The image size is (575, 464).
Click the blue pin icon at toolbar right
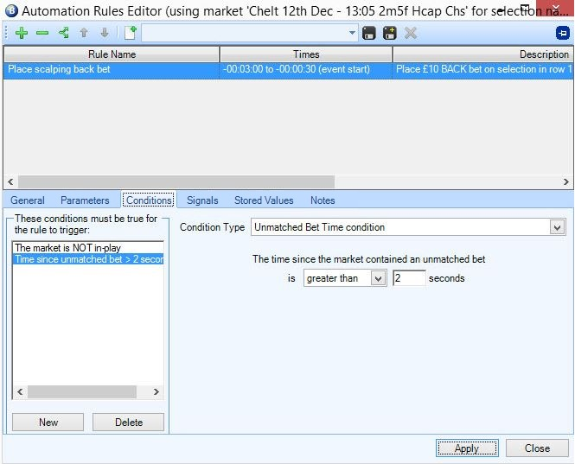(x=562, y=33)
